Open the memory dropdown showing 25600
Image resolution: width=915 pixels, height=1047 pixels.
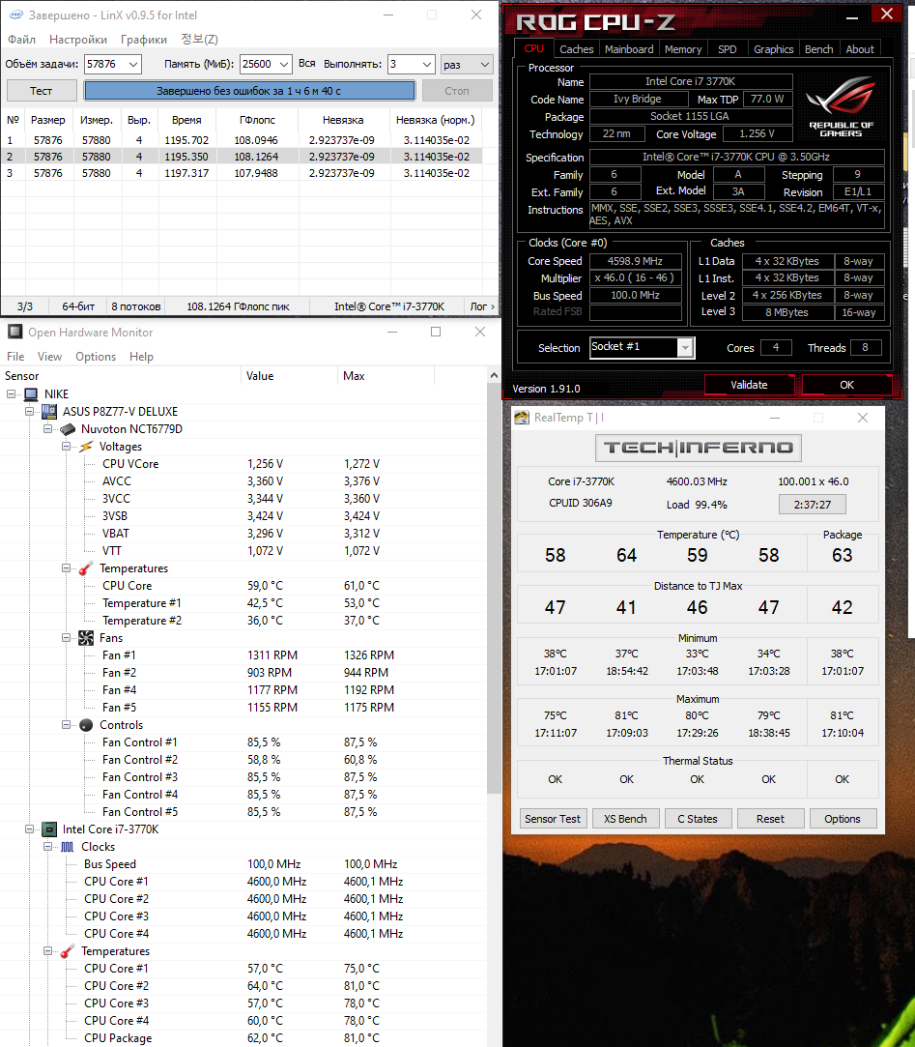point(284,64)
